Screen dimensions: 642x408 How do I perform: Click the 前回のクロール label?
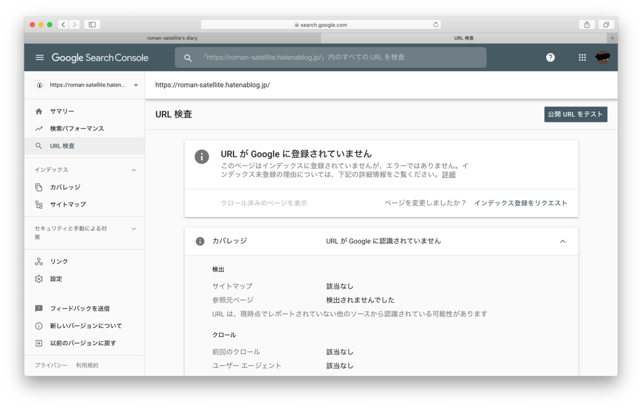click(236, 352)
